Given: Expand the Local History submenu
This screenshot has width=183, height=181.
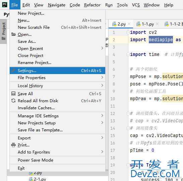Looking at the screenshot, I should (x=57, y=85).
